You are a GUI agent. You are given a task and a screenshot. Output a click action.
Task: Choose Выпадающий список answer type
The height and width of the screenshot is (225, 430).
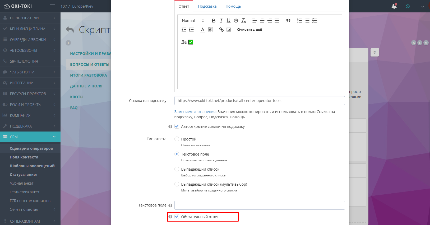tap(177, 169)
